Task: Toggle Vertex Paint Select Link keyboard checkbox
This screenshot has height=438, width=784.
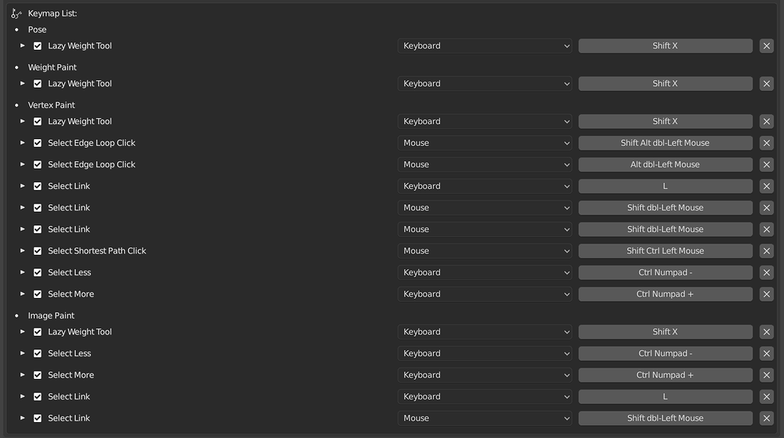Action: [x=38, y=186]
